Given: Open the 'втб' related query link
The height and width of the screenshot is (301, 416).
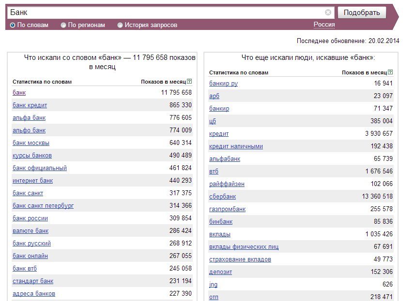Looking at the screenshot, I should pos(214,172).
